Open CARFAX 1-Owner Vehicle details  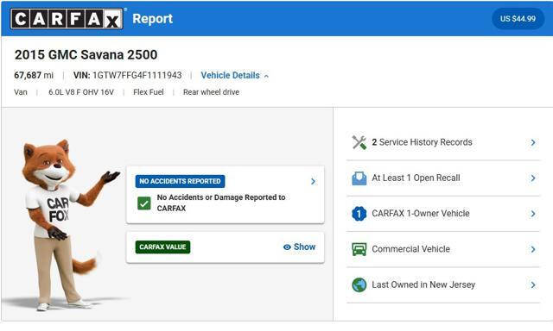click(443, 214)
